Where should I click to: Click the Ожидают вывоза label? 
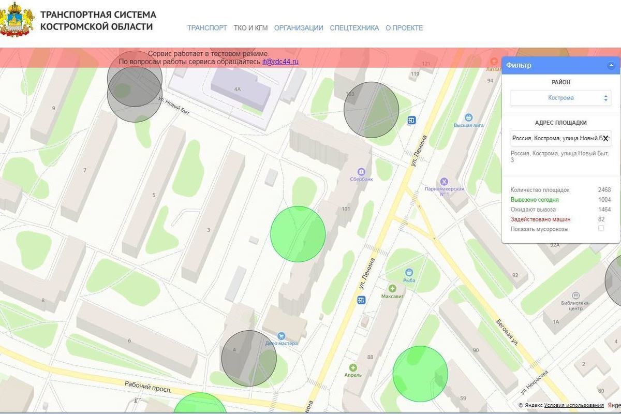[533, 210]
